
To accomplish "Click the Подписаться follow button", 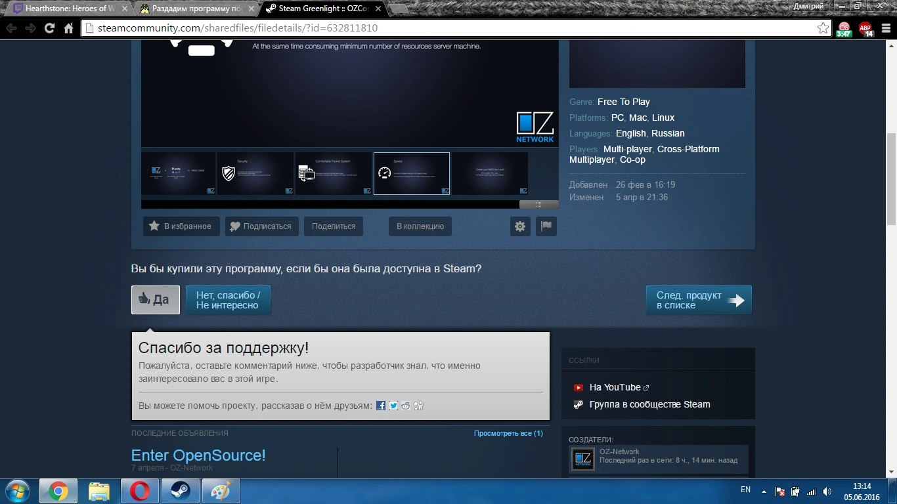I will [x=262, y=226].
